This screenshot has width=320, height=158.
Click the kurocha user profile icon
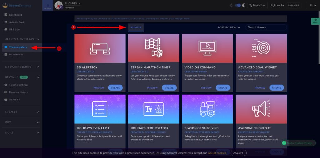pos(272,6)
